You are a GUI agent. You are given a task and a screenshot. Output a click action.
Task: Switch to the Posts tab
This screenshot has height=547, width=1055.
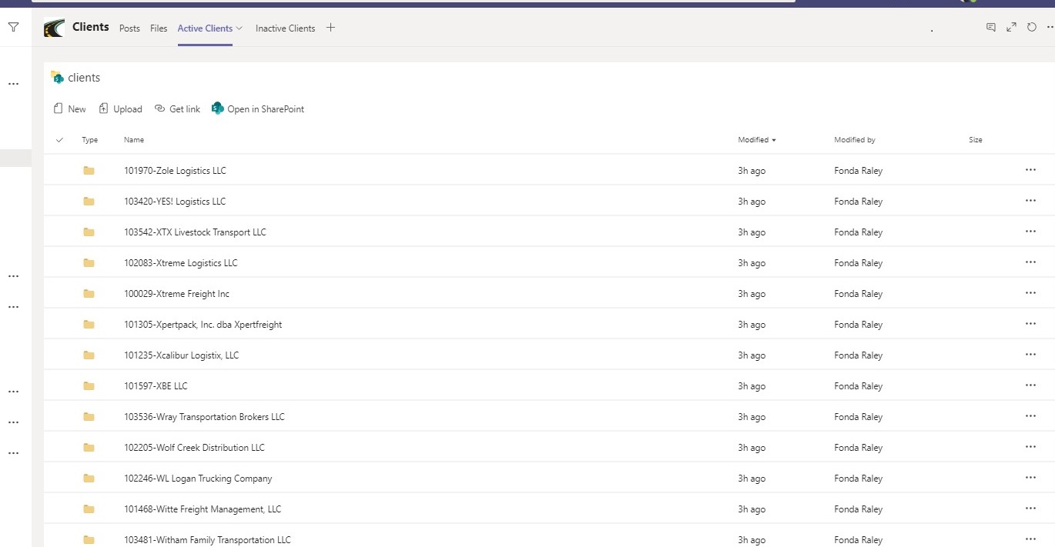tap(129, 28)
